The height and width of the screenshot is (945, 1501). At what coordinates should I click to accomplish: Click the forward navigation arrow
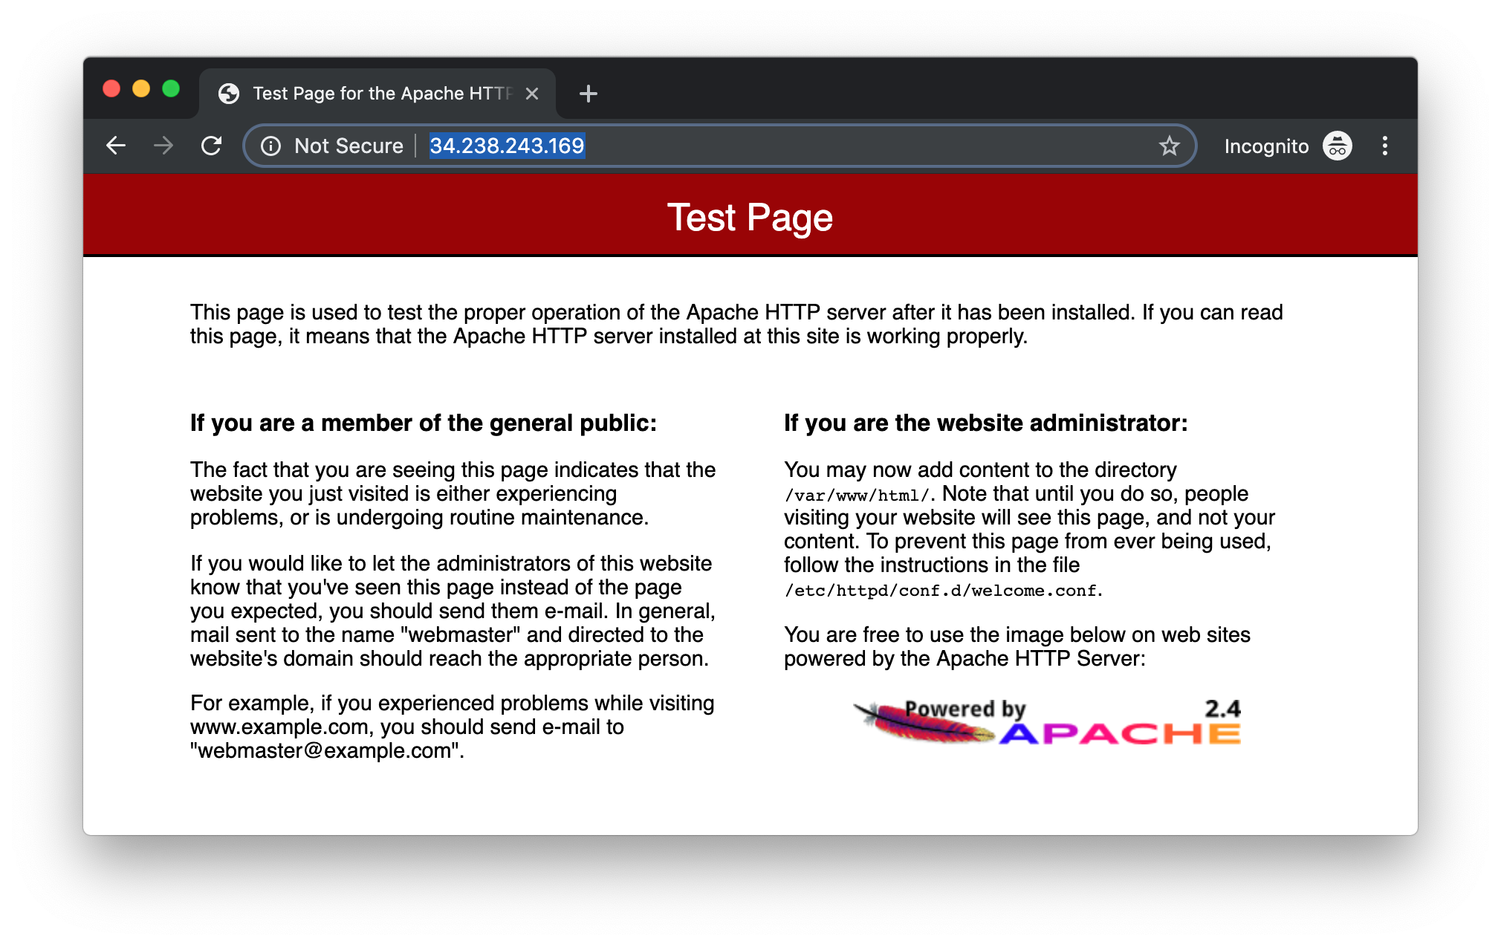[163, 146]
